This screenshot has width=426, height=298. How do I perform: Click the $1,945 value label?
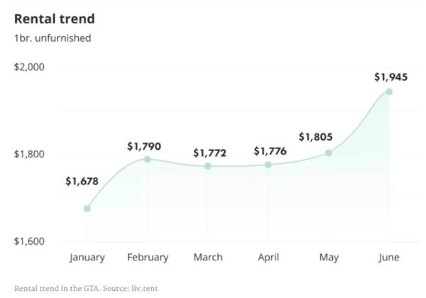pyautogui.click(x=391, y=77)
